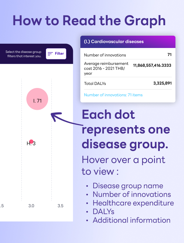Viewport: 184px width, 243px height.
Task: Click the Total DALYs value 3,325,891
Action: click(x=162, y=83)
